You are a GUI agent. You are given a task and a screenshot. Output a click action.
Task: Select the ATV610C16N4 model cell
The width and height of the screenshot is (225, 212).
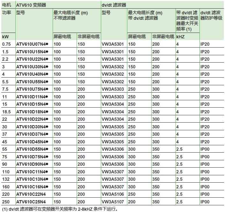pyautogui.click(x=32, y=187)
